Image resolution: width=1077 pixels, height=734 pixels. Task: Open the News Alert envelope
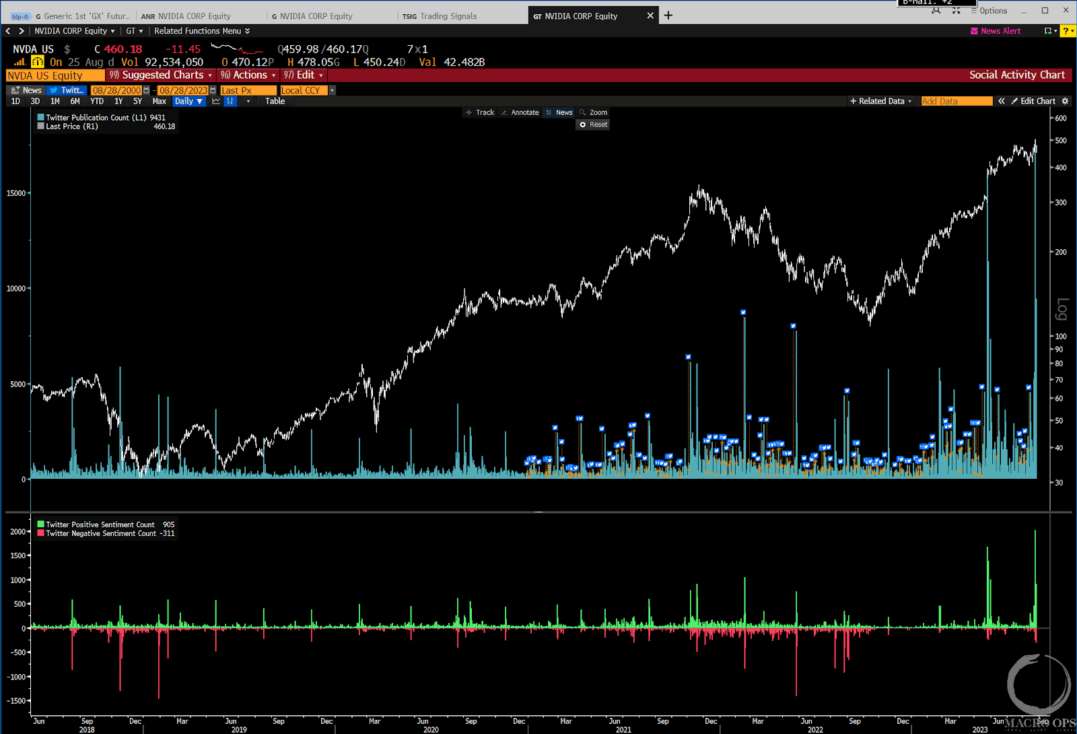[974, 31]
